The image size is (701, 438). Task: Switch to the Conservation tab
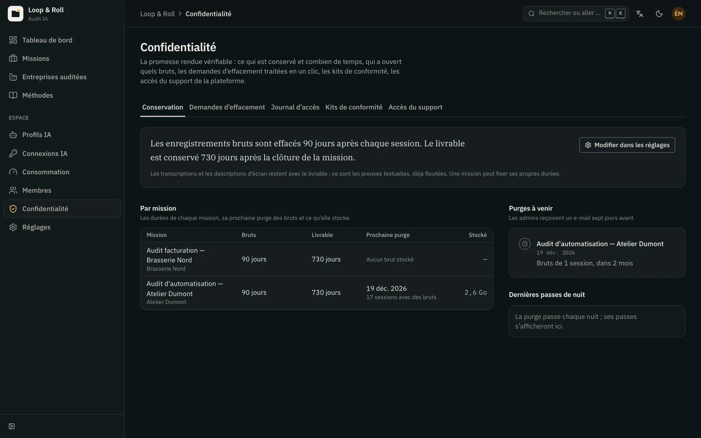[x=163, y=107]
